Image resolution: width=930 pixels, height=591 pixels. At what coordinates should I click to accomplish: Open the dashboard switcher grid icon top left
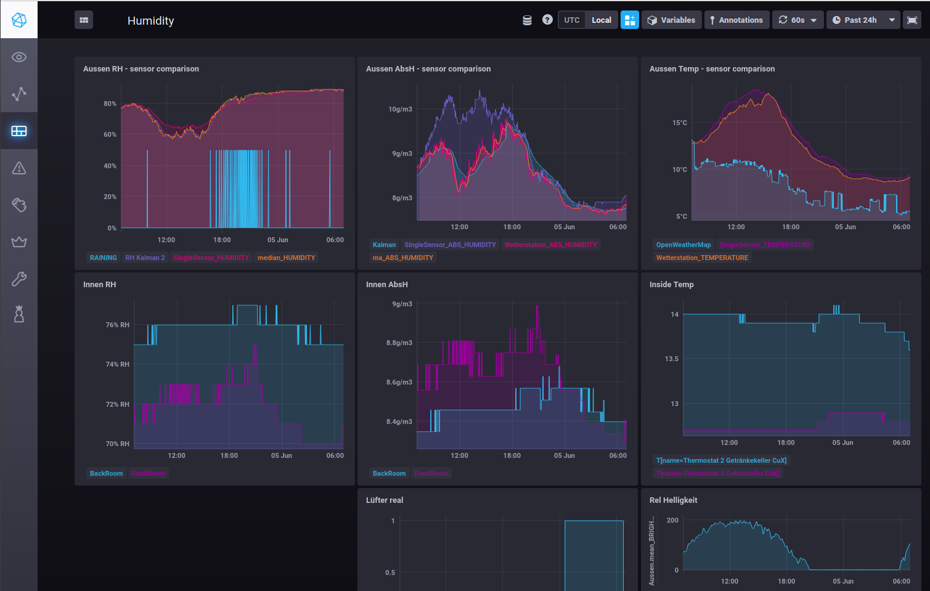[x=84, y=19]
